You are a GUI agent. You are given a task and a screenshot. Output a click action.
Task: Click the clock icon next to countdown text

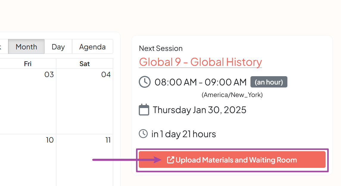point(143,134)
